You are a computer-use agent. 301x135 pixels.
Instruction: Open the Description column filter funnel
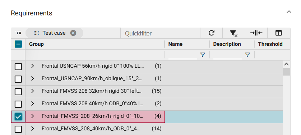tap(247, 55)
